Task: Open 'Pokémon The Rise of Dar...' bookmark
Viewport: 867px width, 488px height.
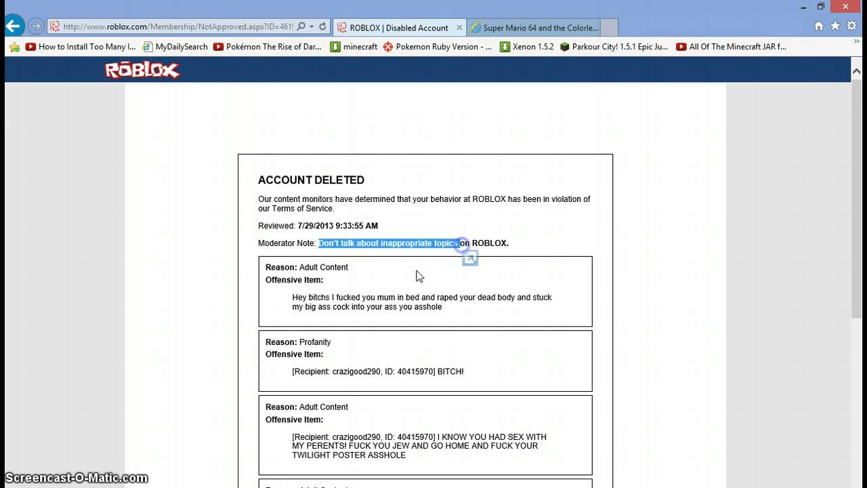Action: pos(268,47)
